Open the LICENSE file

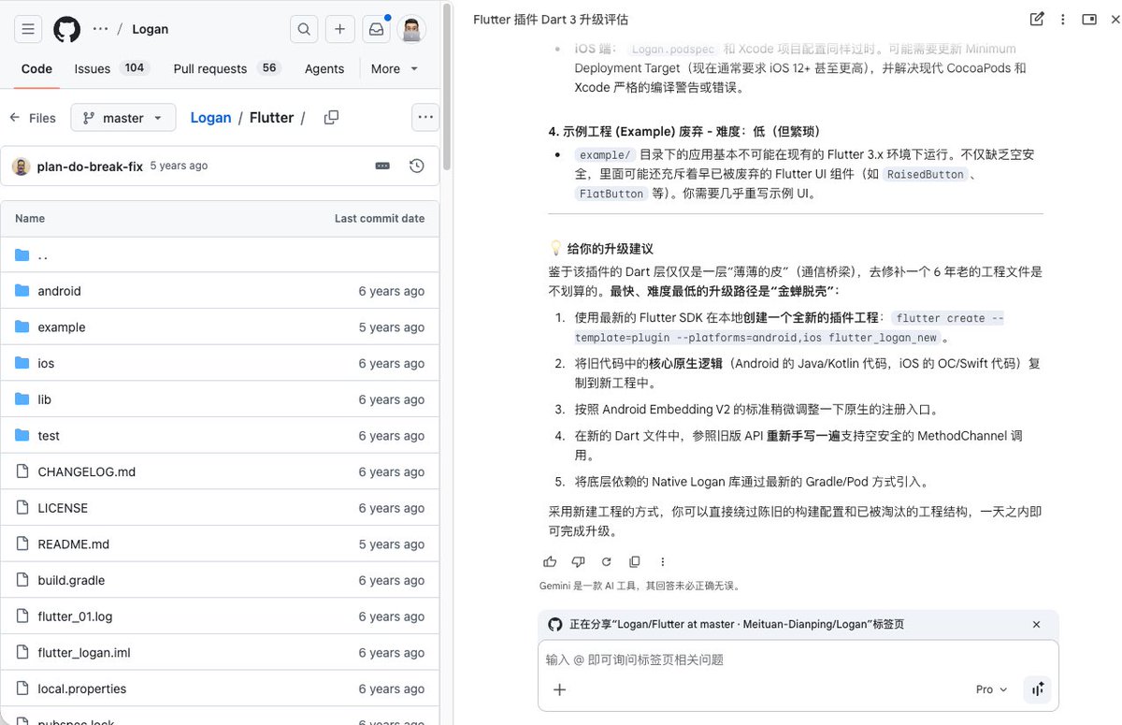pos(63,508)
